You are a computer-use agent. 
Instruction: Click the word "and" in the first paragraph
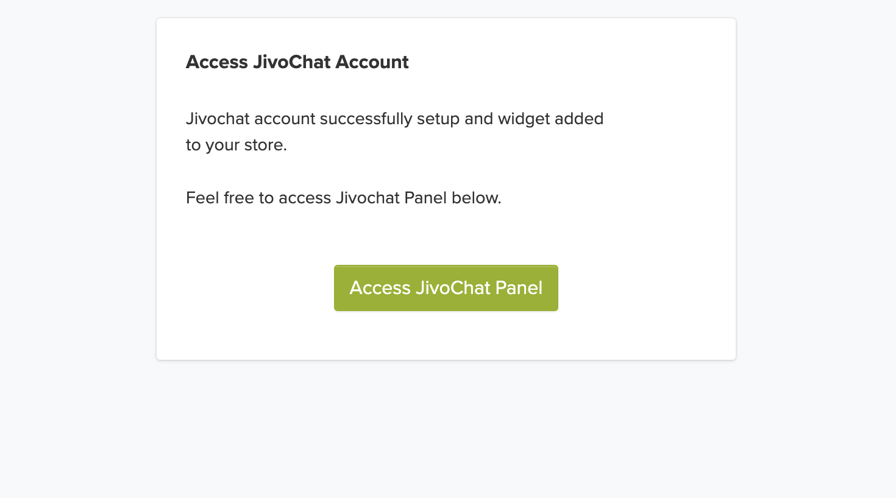pyautogui.click(x=478, y=119)
